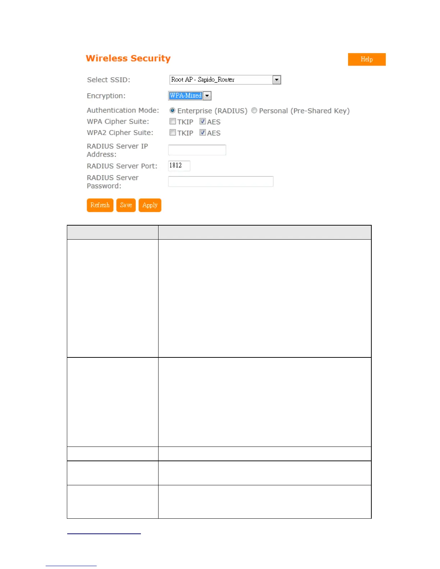Viewport: 440px width, 569px height.
Task: Click the Refresh button
Action: [100, 205]
